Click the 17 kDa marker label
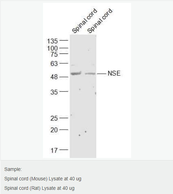This screenshot has height=194, width=173. [x=54, y=150]
